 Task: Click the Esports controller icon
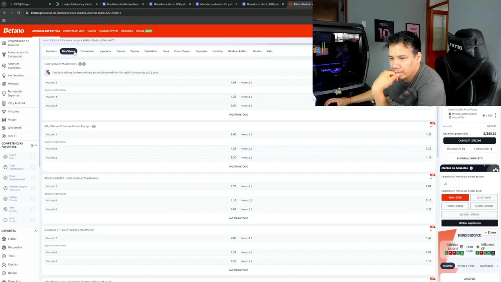(x=4, y=264)
